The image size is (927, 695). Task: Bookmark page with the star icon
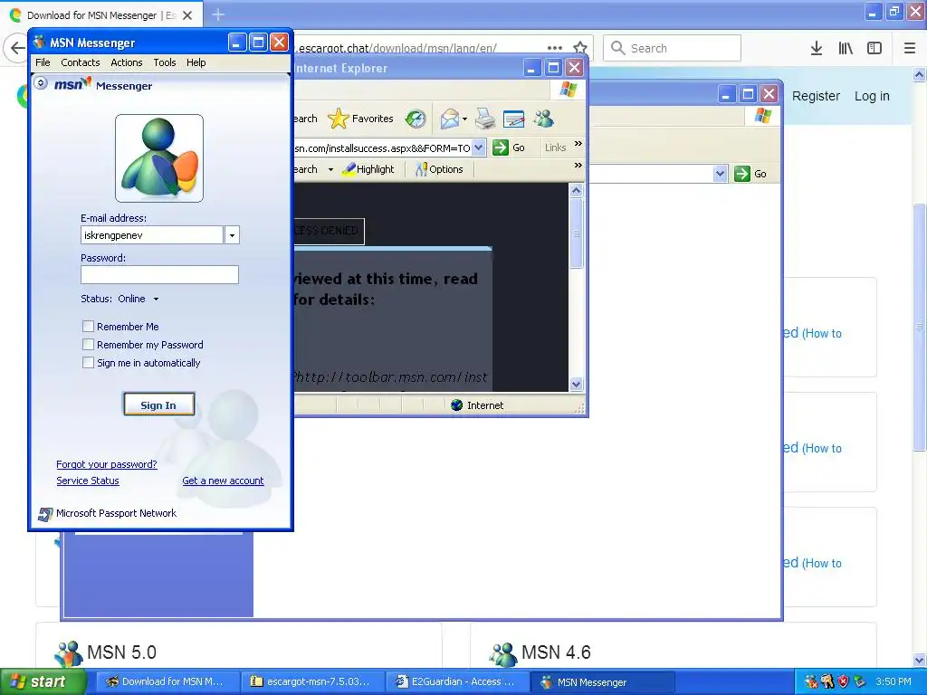(580, 47)
